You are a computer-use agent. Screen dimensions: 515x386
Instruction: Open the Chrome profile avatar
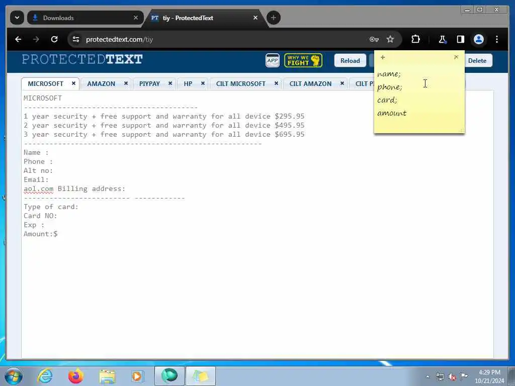click(x=479, y=39)
